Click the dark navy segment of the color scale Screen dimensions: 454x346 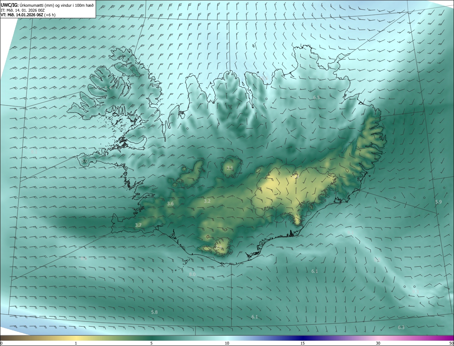[x=303, y=338]
